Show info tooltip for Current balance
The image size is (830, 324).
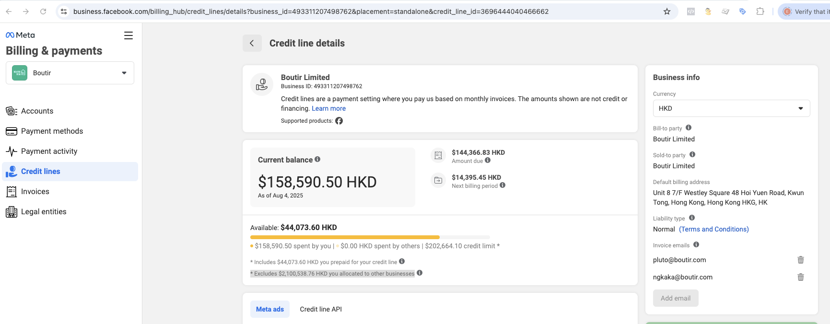click(x=317, y=160)
